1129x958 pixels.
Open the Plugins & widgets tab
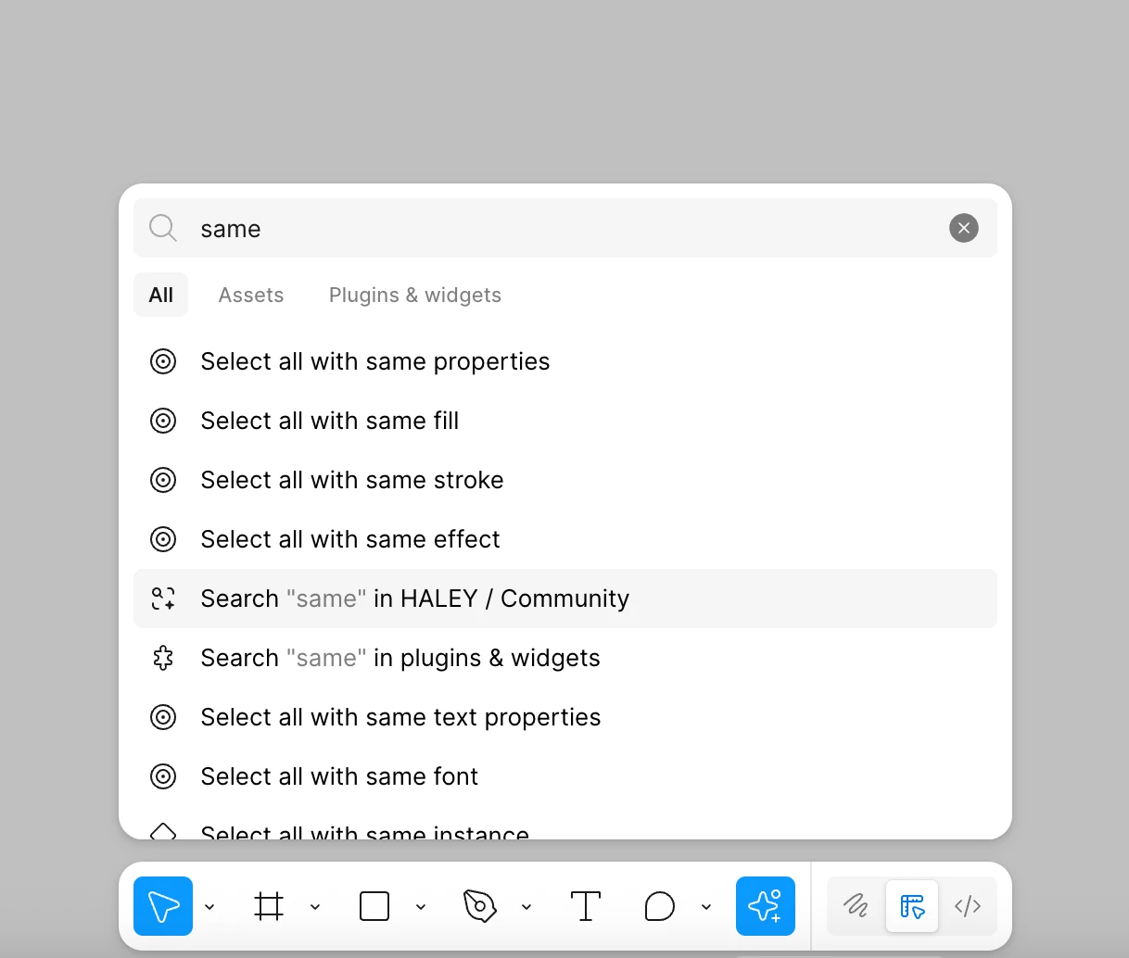415,295
